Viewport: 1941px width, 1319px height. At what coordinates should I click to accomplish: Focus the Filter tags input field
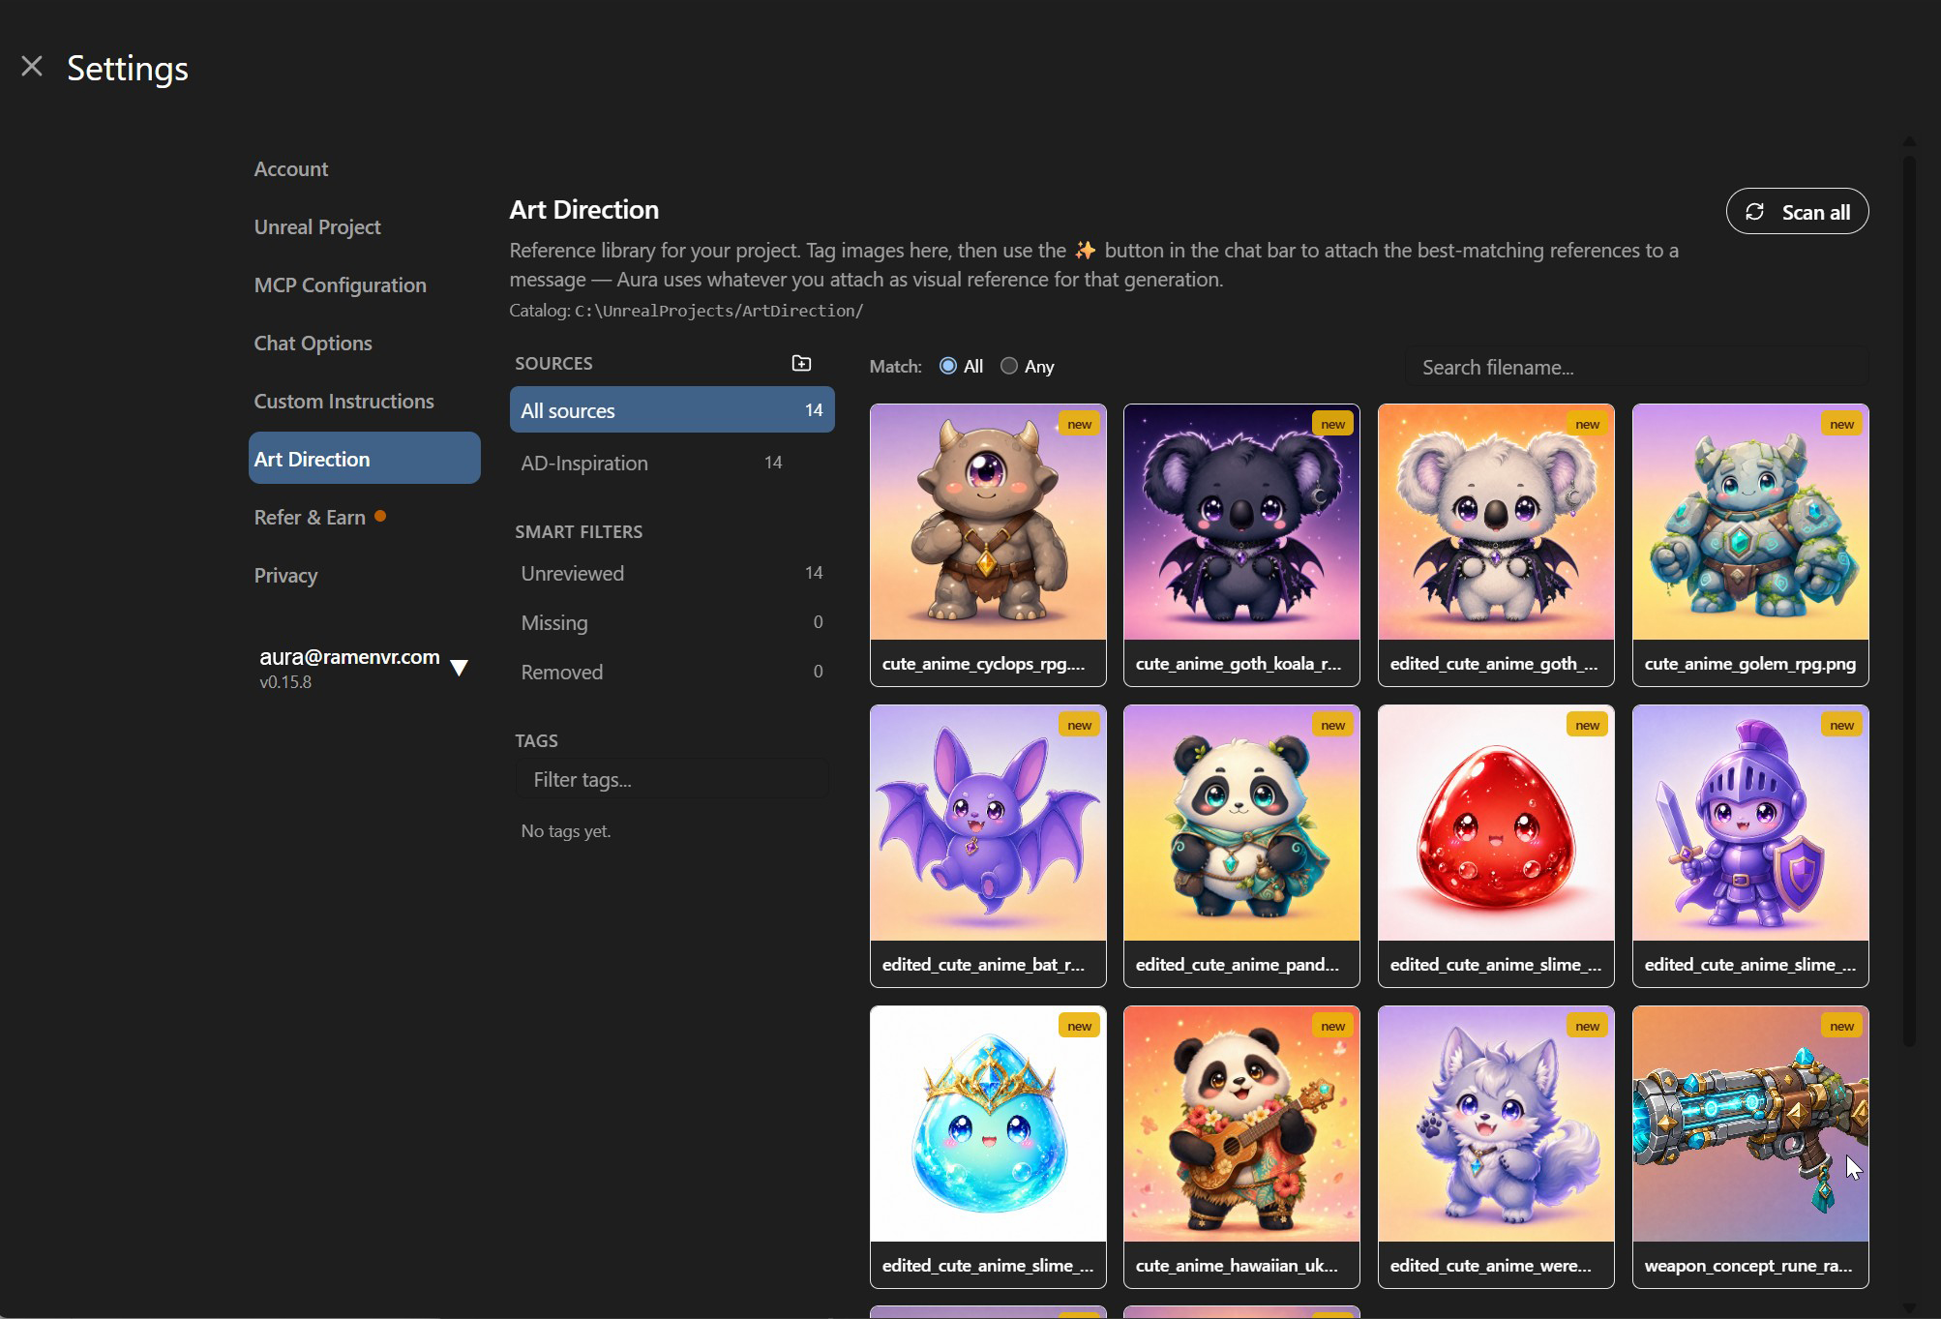pyautogui.click(x=672, y=779)
